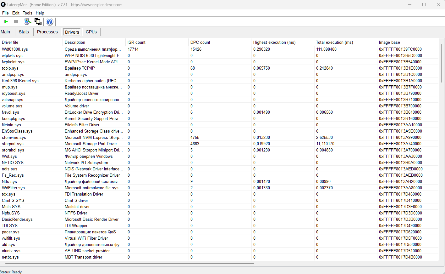Click the gray stop monitor icon
This screenshot has height=274, width=445.
click(x=16, y=22)
